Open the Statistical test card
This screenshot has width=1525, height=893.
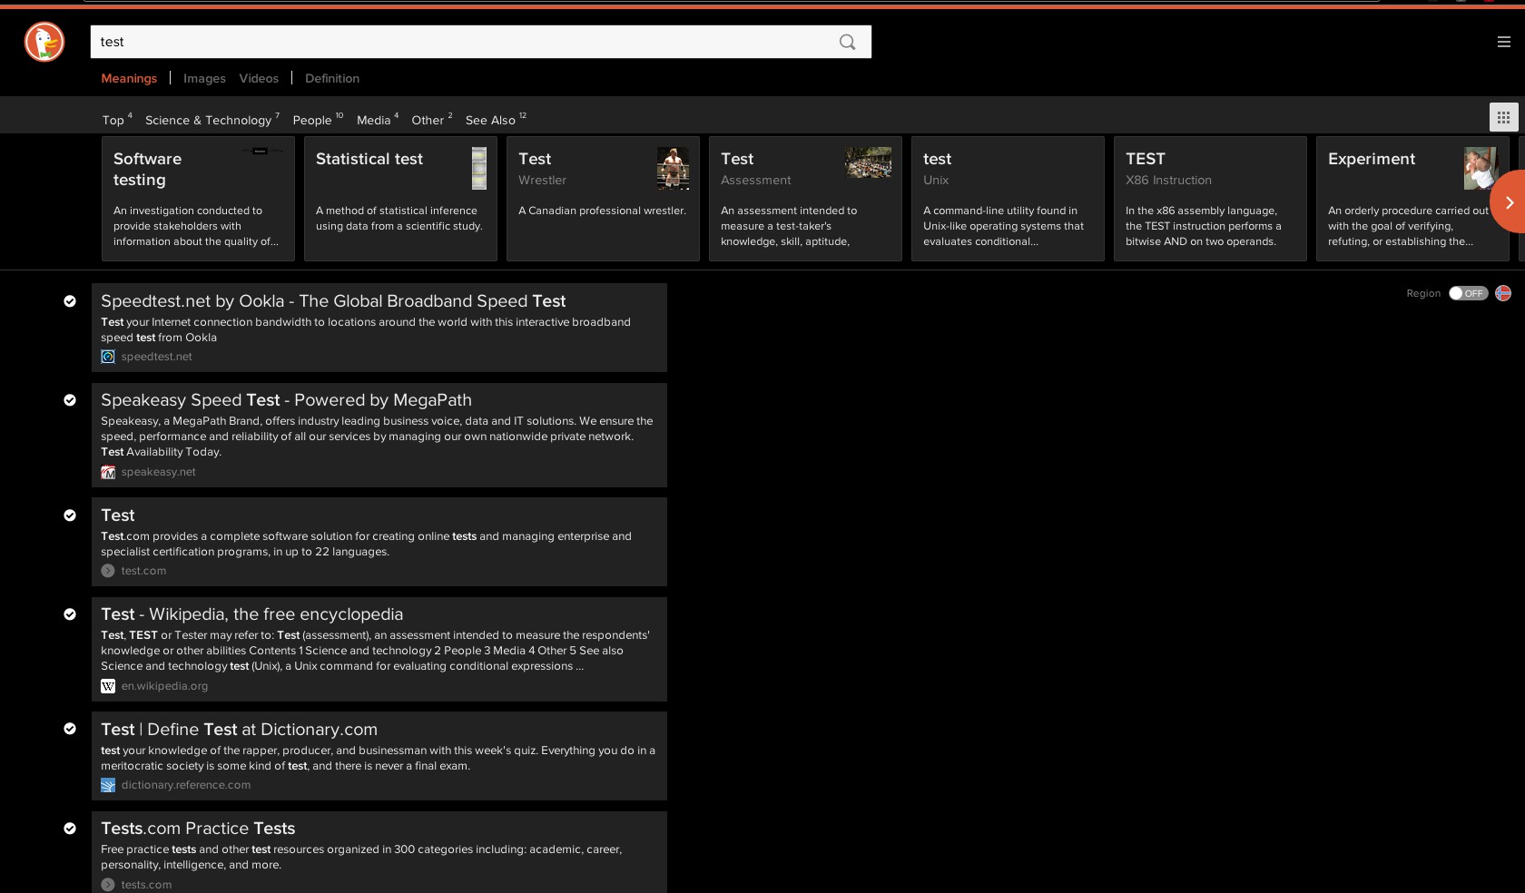pyautogui.click(x=400, y=199)
